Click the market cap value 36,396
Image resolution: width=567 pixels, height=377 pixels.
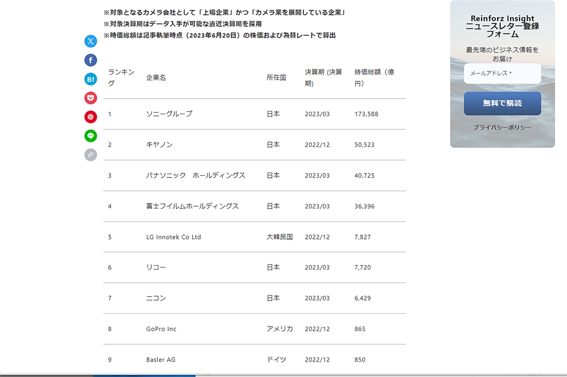coord(364,206)
